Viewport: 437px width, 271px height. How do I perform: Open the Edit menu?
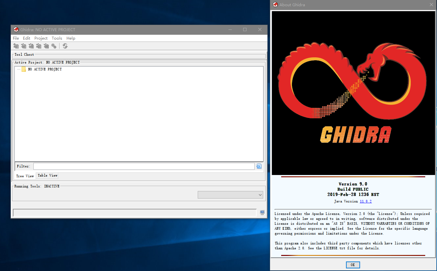click(27, 38)
